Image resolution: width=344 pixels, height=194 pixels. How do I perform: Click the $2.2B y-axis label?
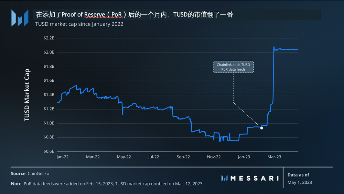point(49,38)
